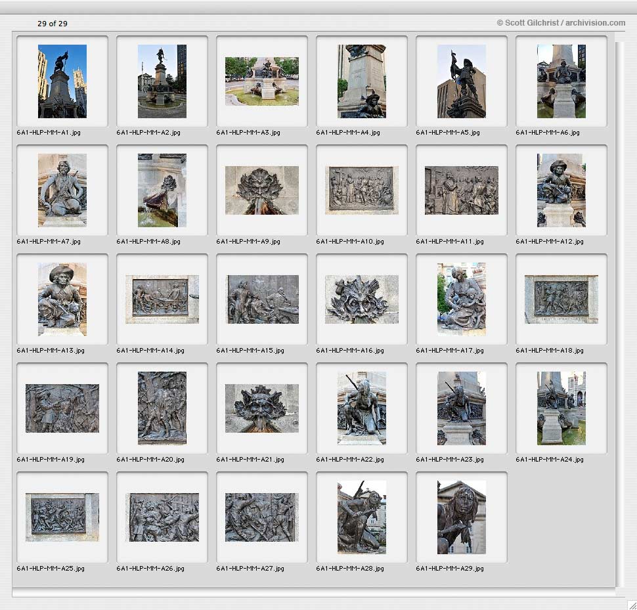Select thumbnail 6A1-HLP-MM-A25.jpg battle relief

tap(62, 517)
